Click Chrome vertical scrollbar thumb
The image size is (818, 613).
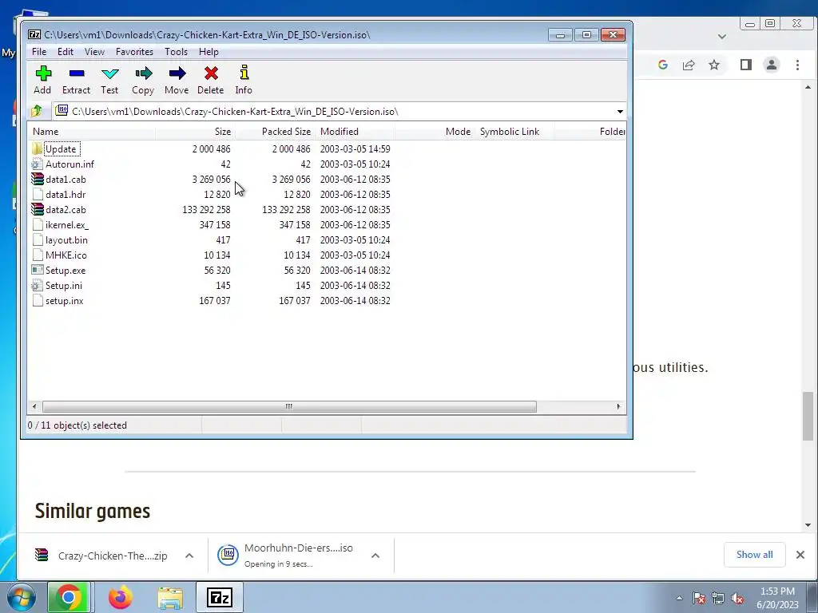pos(808,416)
